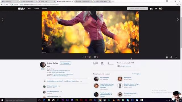The width and height of the screenshot is (182, 102).
Task: Open commenter Michael Nieuwicht's profile
Action: pos(53,91)
